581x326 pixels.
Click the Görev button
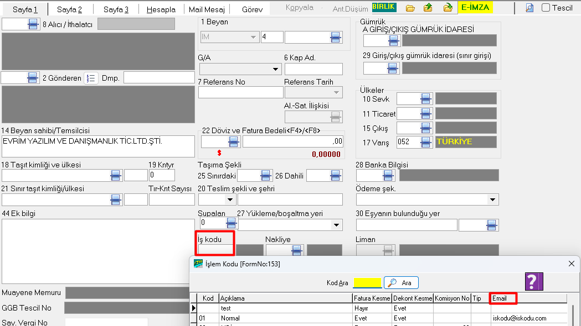coord(253,9)
